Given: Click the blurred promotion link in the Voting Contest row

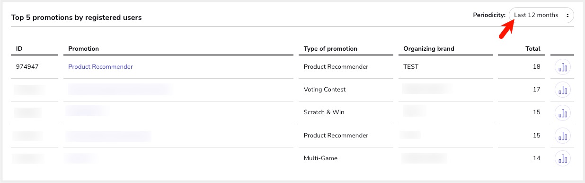Looking at the screenshot, I should pos(120,89).
